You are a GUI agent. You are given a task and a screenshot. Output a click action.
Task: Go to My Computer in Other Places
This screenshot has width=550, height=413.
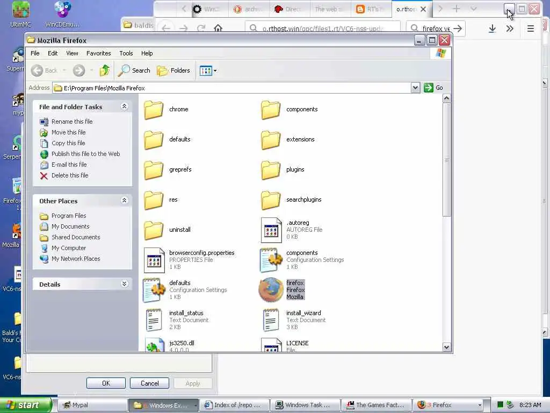[x=69, y=248]
